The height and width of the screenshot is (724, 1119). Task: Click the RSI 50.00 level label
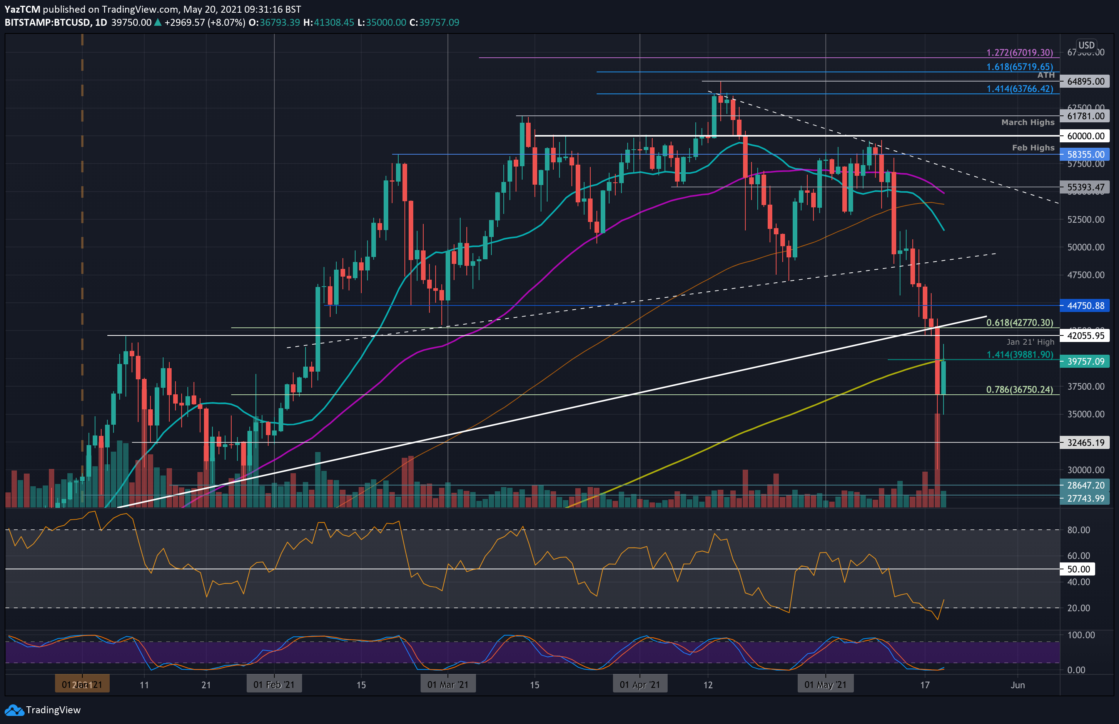pyautogui.click(x=1078, y=569)
